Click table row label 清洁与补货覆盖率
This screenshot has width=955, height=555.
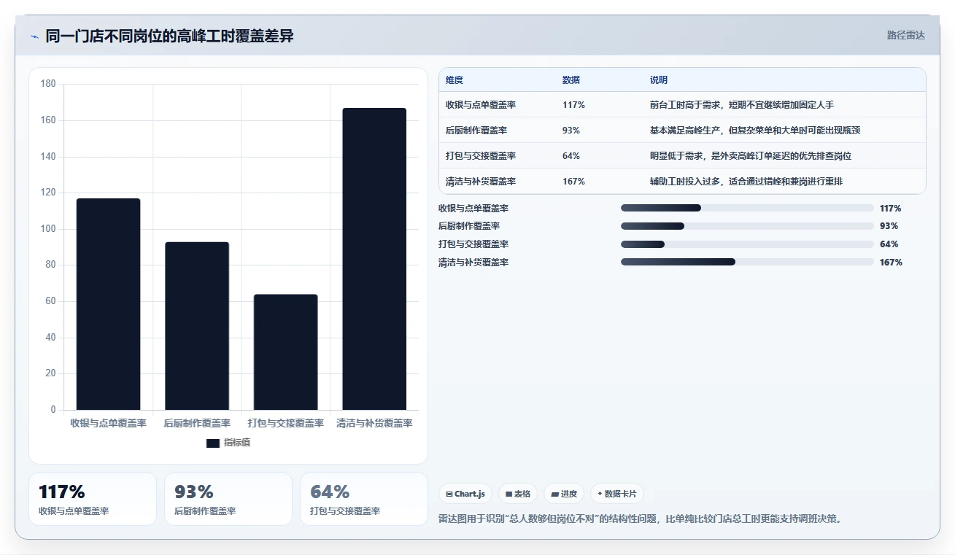pos(481,182)
